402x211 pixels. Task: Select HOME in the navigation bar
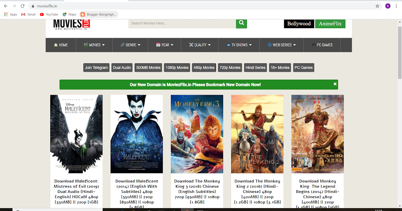pos(61,45)
